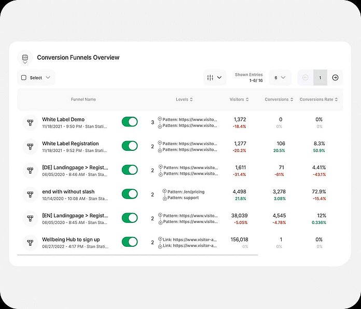Screen dimensions: 361x309
Task: Open the [DE] Landingpage > Regist... funnel
Action: pos(75,167)
